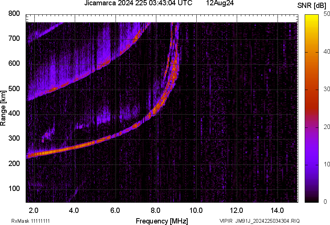Screen dimensions: 330x225
Task: Click the range tick label '700'
Action: pos(14,39)
